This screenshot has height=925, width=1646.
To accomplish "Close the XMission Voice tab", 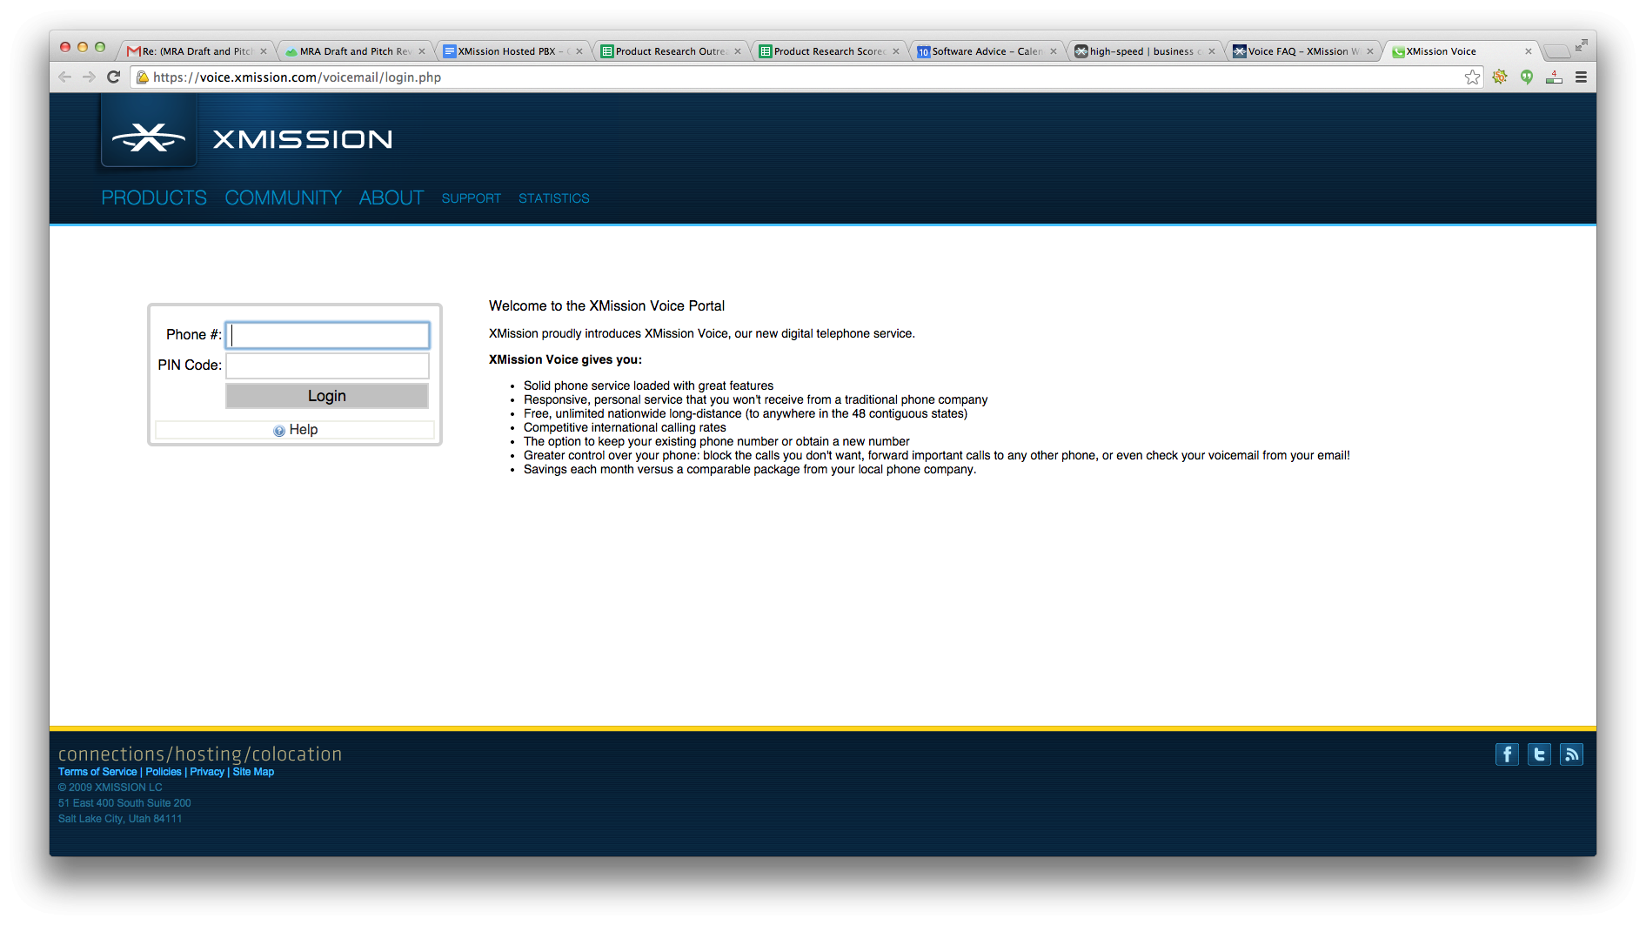I will (1528, 51).
